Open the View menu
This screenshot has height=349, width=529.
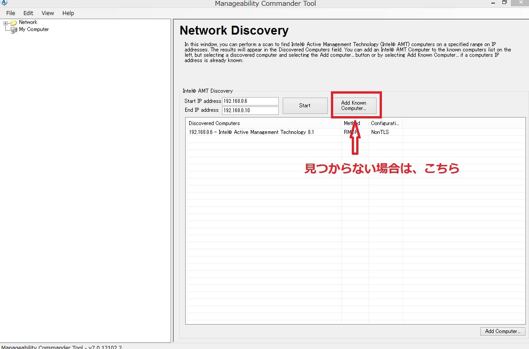pos(47,13)
